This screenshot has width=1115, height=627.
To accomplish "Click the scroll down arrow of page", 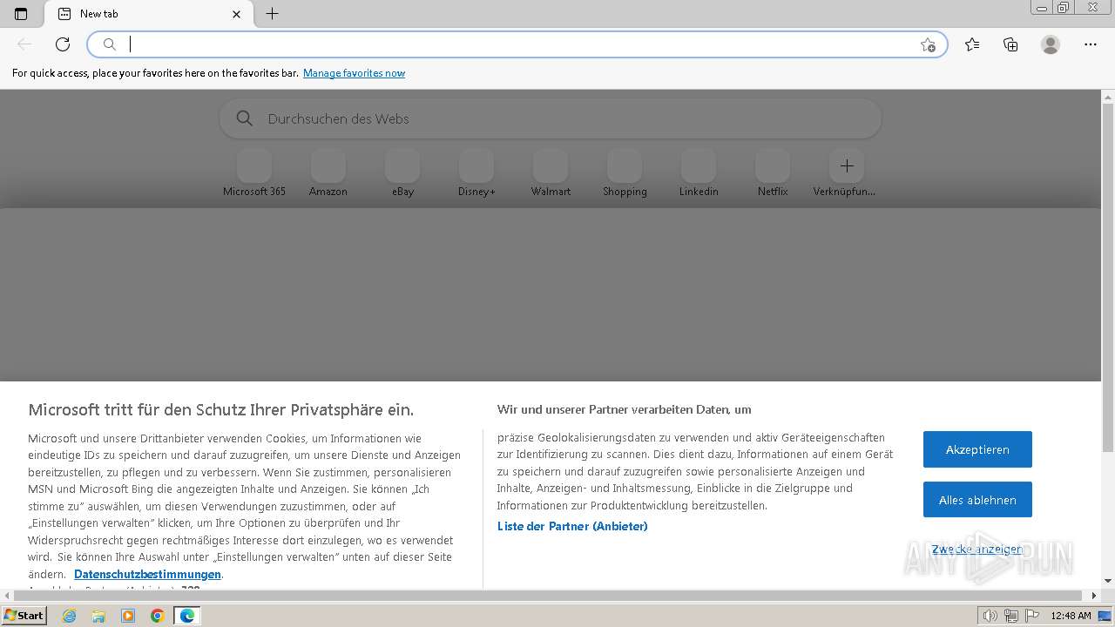I will [x=1108, y=581].
